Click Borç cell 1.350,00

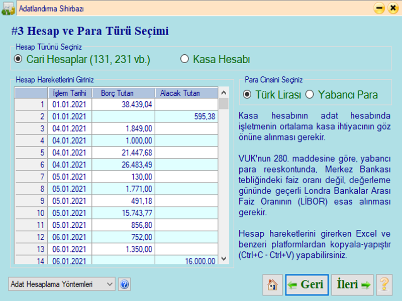123,249
